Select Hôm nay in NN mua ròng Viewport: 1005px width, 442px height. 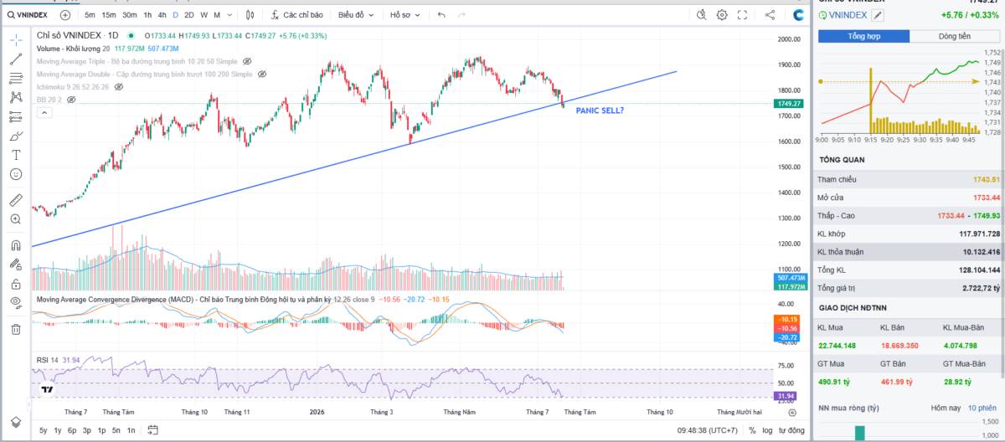(x=945, y=408)
